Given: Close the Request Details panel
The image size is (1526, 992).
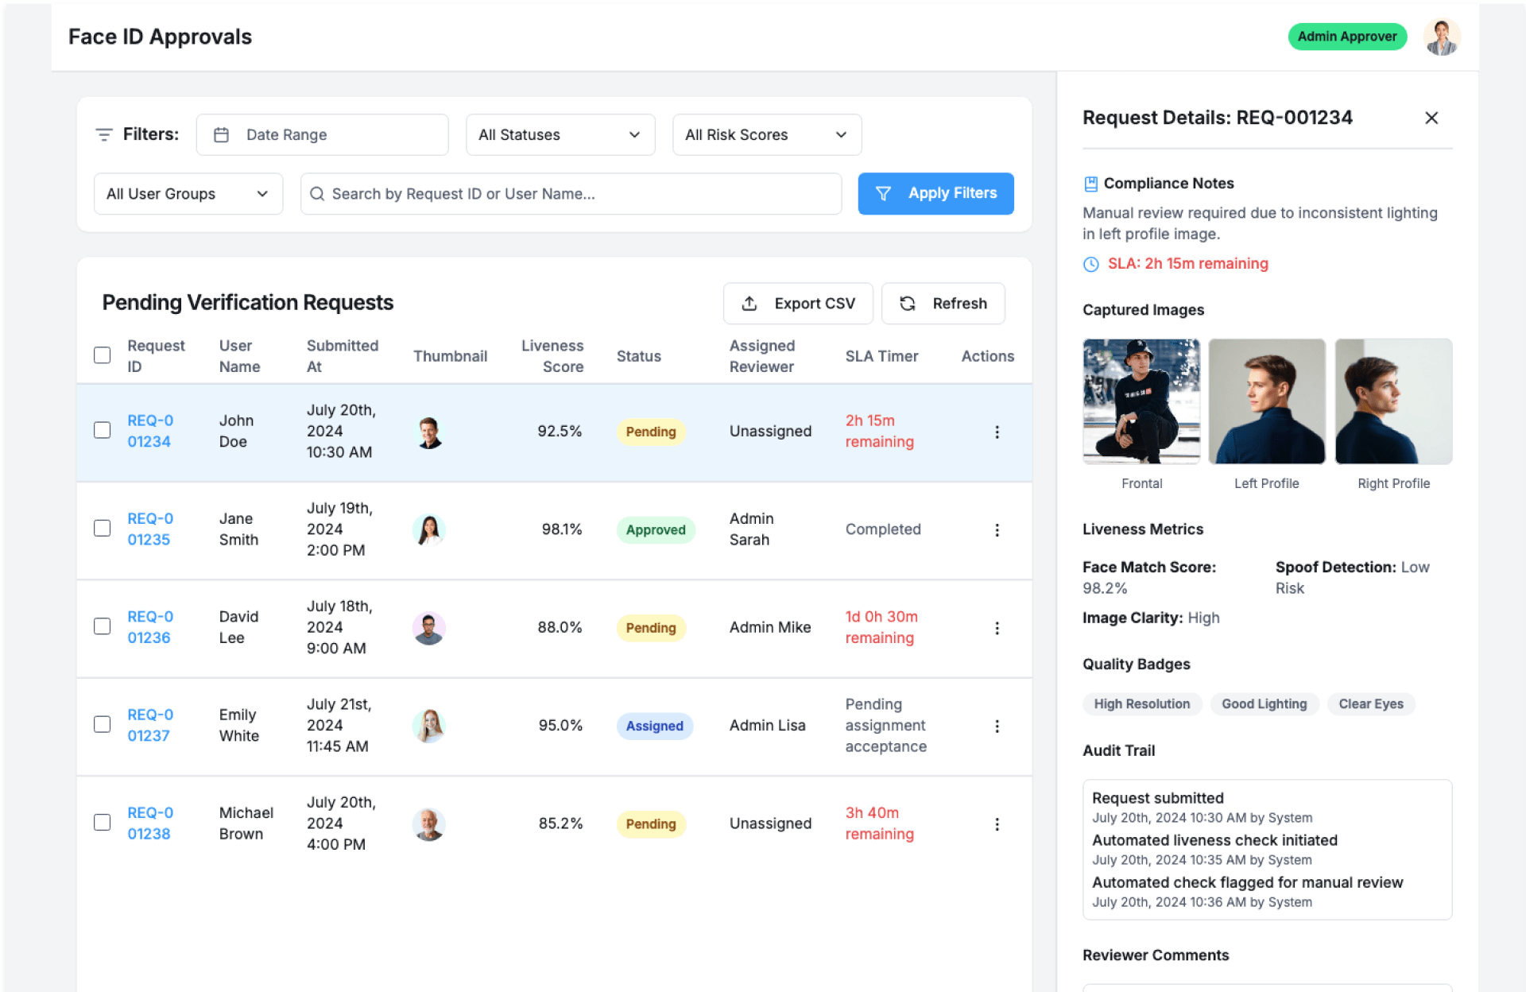Looking at the screenshot, I should click(1431, 118).
